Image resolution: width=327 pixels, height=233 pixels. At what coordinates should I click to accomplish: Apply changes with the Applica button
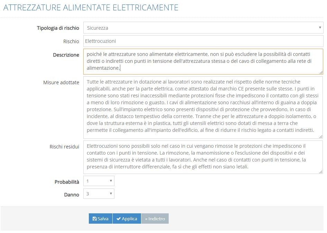127,219
